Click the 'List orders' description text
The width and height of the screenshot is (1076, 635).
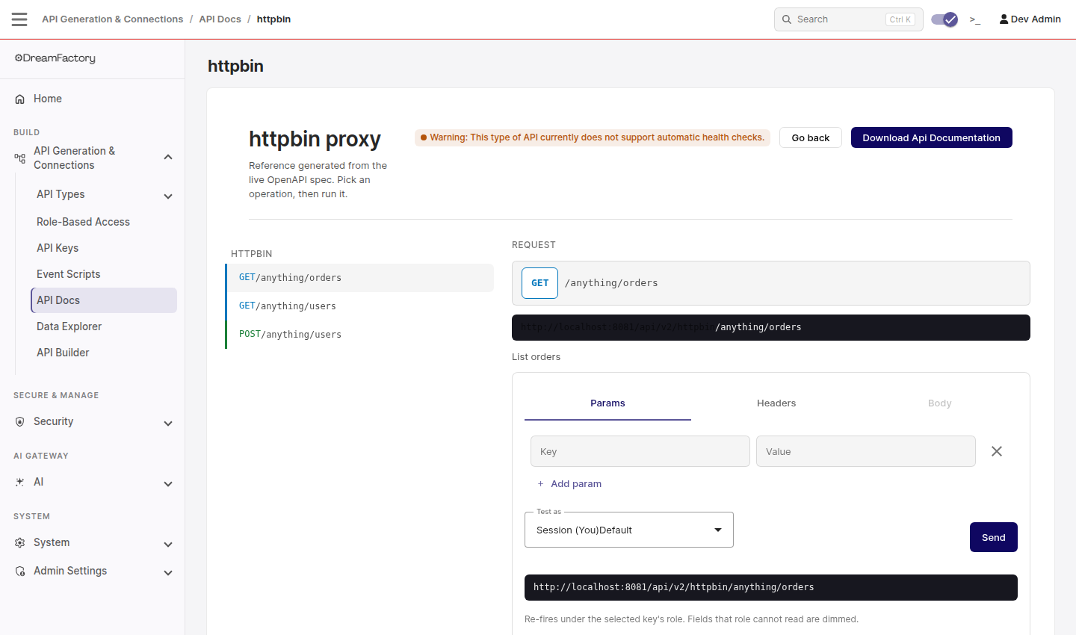pos(536,357)
